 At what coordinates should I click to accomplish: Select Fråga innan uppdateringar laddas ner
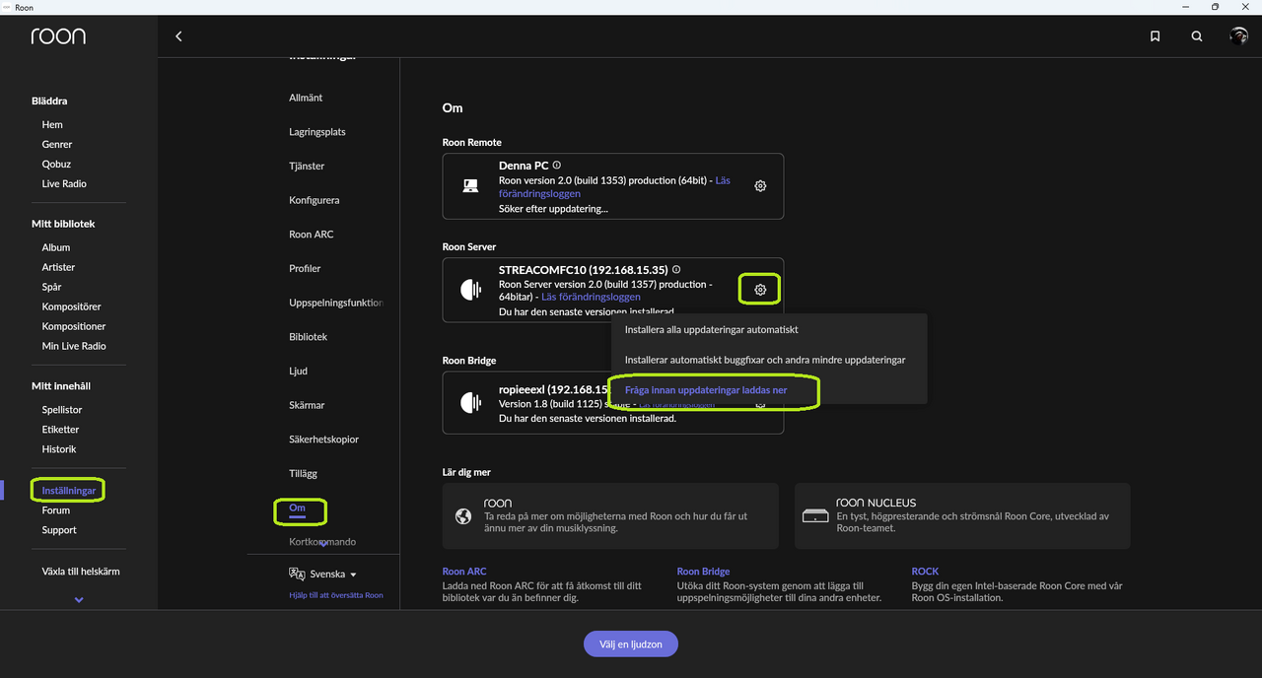[x=706, y=390]
